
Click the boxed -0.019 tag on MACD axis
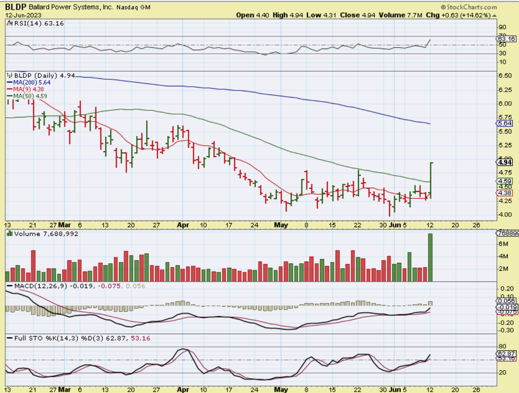tap(507, 307)
